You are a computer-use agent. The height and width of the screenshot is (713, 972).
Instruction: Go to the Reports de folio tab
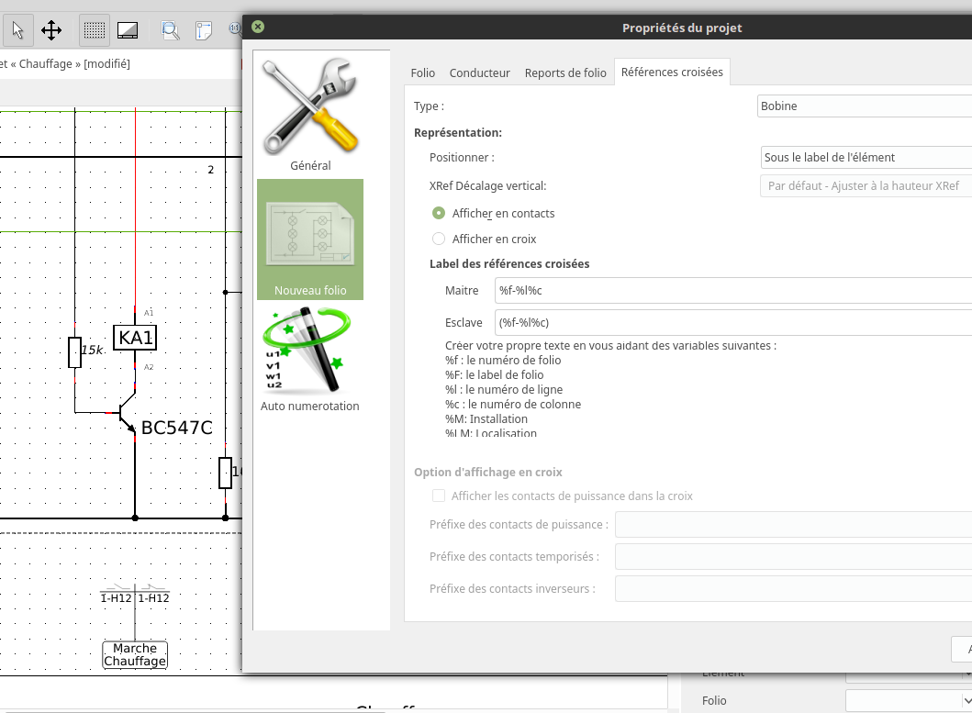[565, 72]
